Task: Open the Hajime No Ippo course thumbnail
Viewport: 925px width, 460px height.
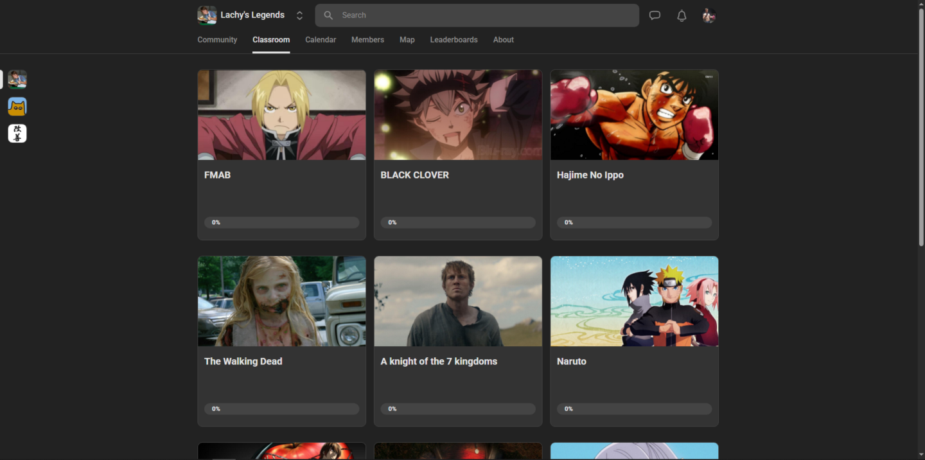Action: pyautogui.click(x=634, y=115)
